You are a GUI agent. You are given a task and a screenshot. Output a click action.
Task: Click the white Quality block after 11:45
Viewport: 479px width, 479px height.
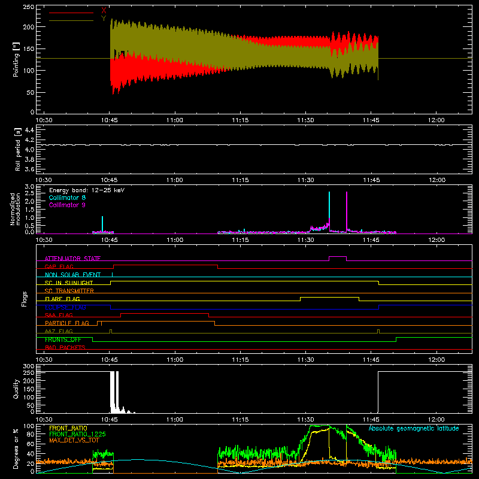[425, 392]
